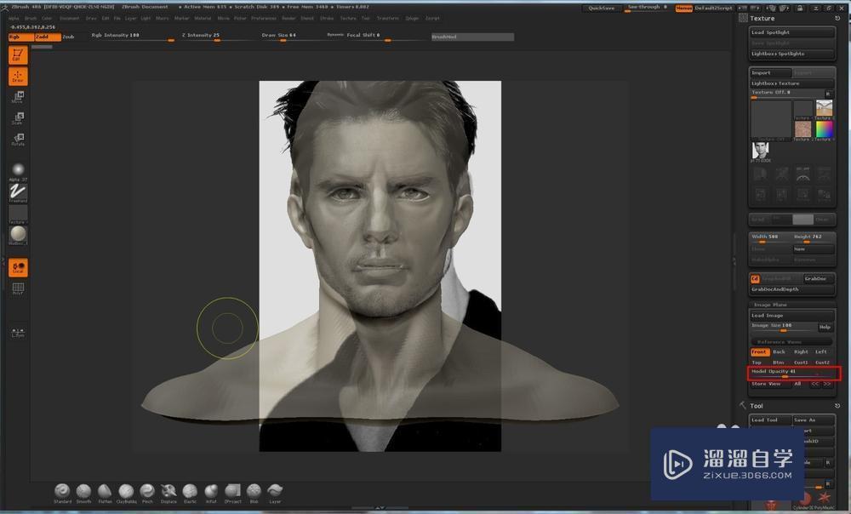Switch reference view to Left

pos(822,352)
